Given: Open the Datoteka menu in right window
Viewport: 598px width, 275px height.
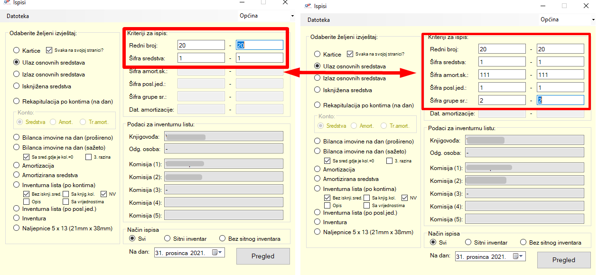Looking at the screenshot, I should coord(318,20).
